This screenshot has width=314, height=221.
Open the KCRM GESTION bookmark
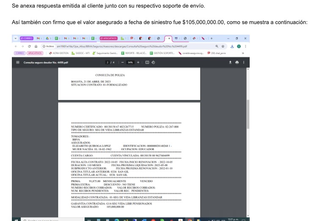(x=59, y=53)
